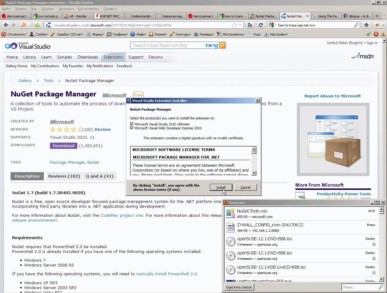Click the orange Bing search button
Screen dimensions: 387x293
click(222, 45)
